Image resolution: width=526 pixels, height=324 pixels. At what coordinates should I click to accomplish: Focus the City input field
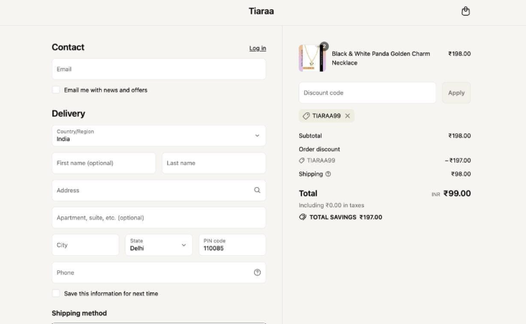pos(85,245)
